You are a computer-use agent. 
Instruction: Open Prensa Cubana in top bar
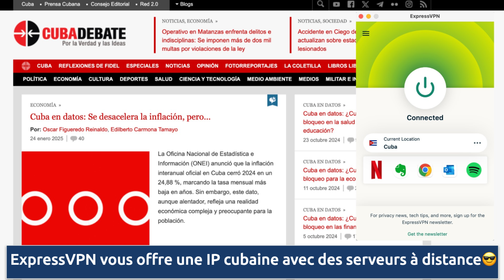click(x=63, y=4)
